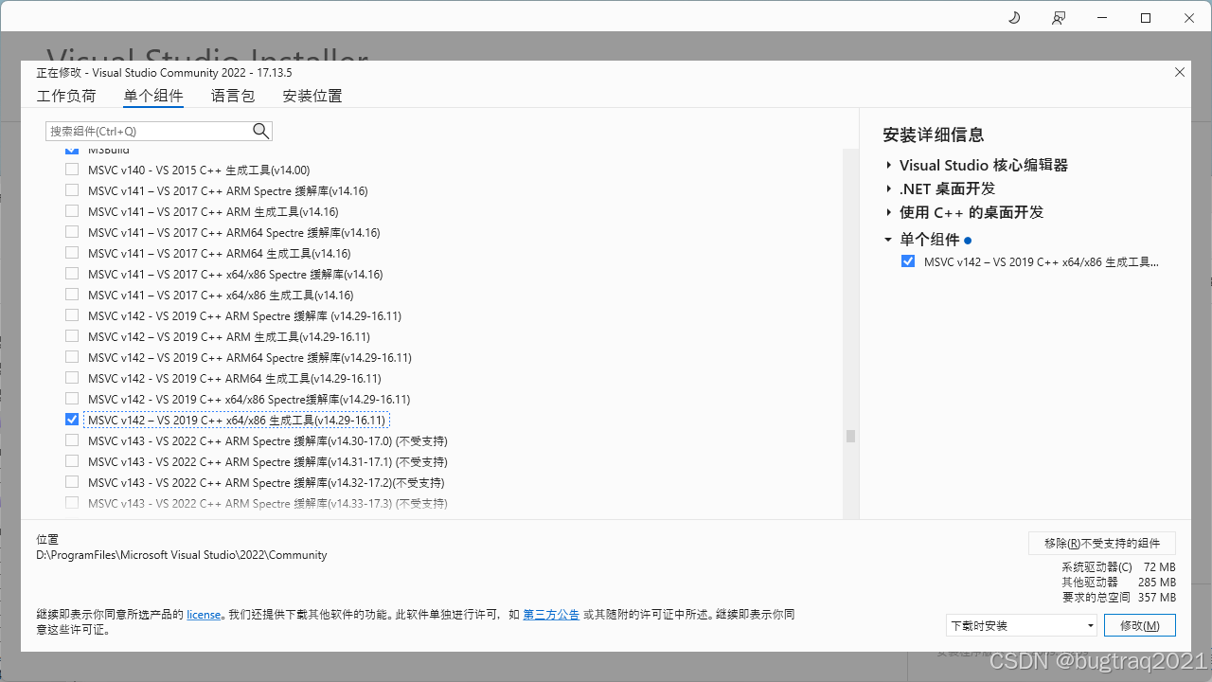1212x682 pixels.
Task: Toggle dark mode moon icon in title bar
Action: tap(1014, 18)
